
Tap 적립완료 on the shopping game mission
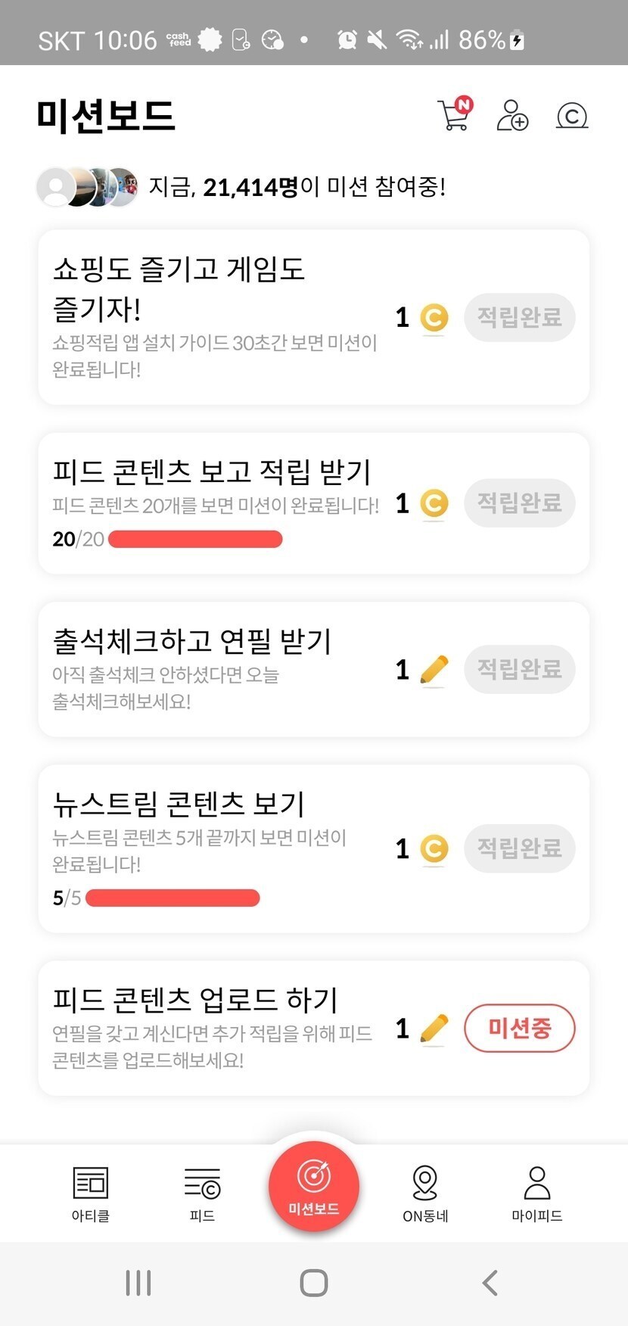(519, 317)
